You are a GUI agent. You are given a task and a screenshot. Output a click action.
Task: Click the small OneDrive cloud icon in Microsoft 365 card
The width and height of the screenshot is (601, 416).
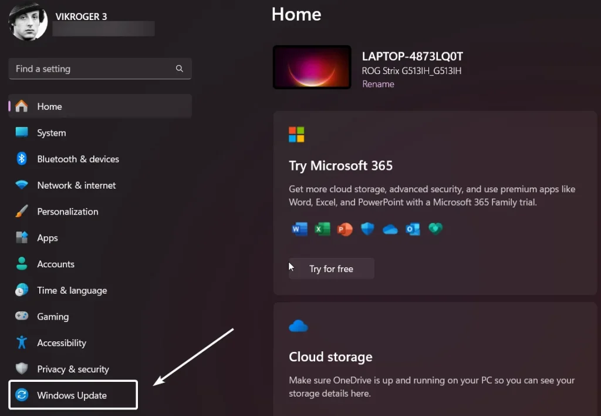coord(390,230)
